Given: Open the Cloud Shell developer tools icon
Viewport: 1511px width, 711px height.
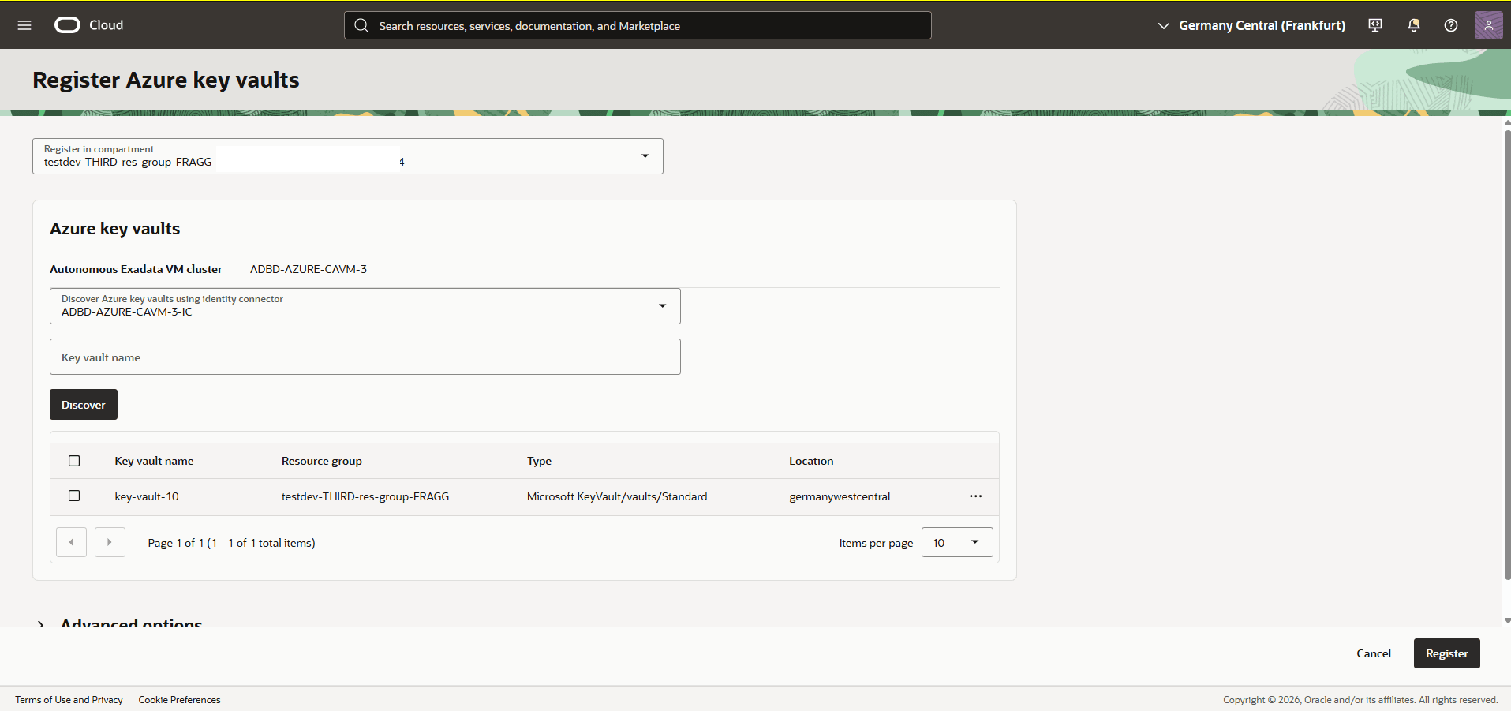Looking at the screenshot, I should click(1375, 25).
